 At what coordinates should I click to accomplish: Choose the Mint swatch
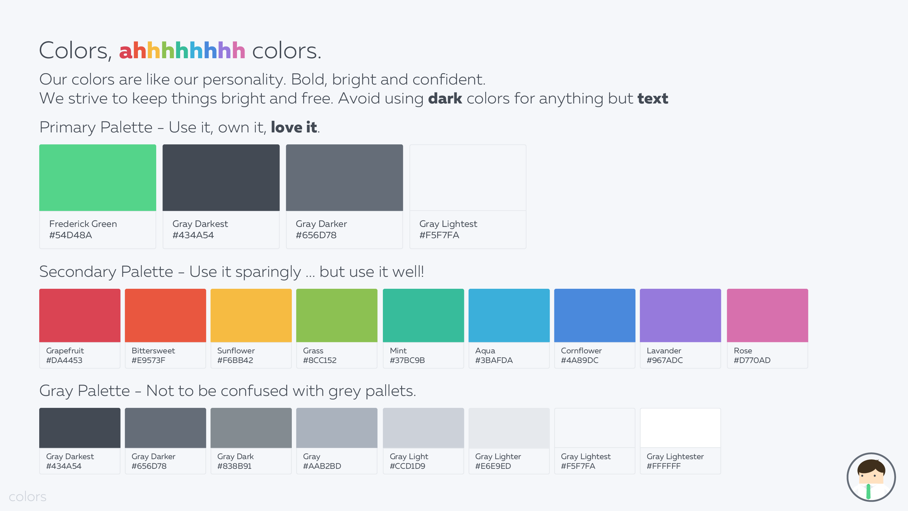click(423, 315)
